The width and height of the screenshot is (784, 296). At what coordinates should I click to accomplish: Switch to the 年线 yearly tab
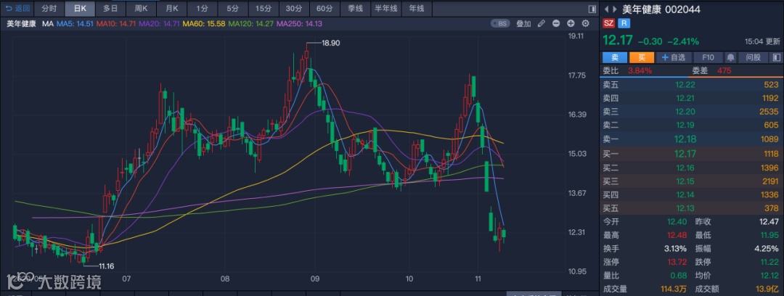[x=416, y=9]
